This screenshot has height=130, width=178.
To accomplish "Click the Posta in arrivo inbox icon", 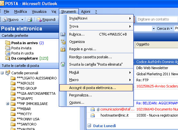I will [x=8, y=43].
